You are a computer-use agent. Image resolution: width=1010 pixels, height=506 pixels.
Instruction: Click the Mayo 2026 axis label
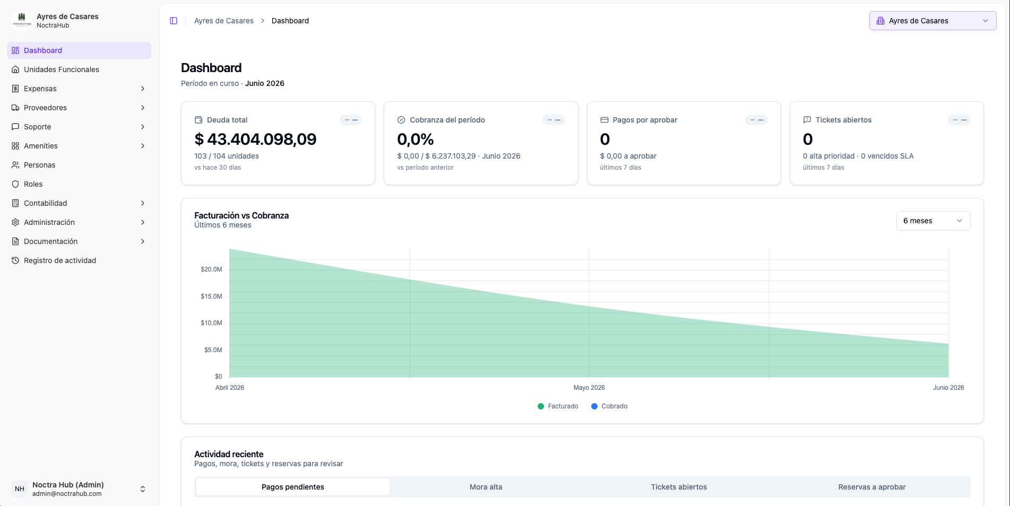point(589,388)
